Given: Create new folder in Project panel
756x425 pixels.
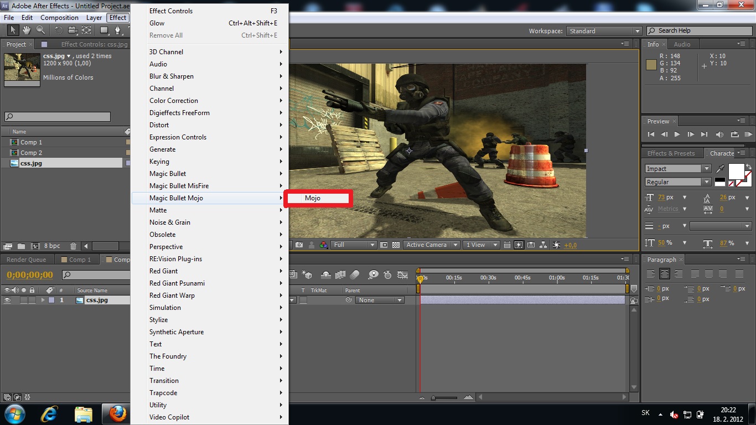Looking at the screenshot, I should [21, 246].
